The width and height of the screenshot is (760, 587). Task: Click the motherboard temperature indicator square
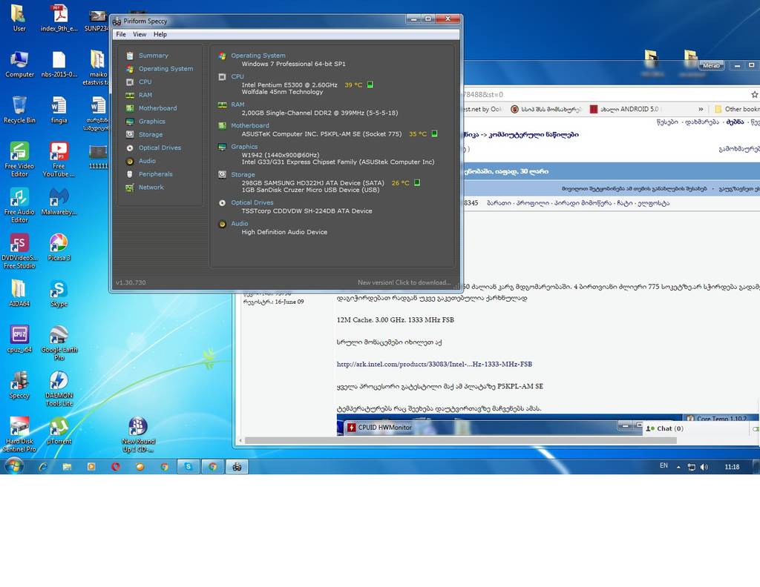coord(435,133)
